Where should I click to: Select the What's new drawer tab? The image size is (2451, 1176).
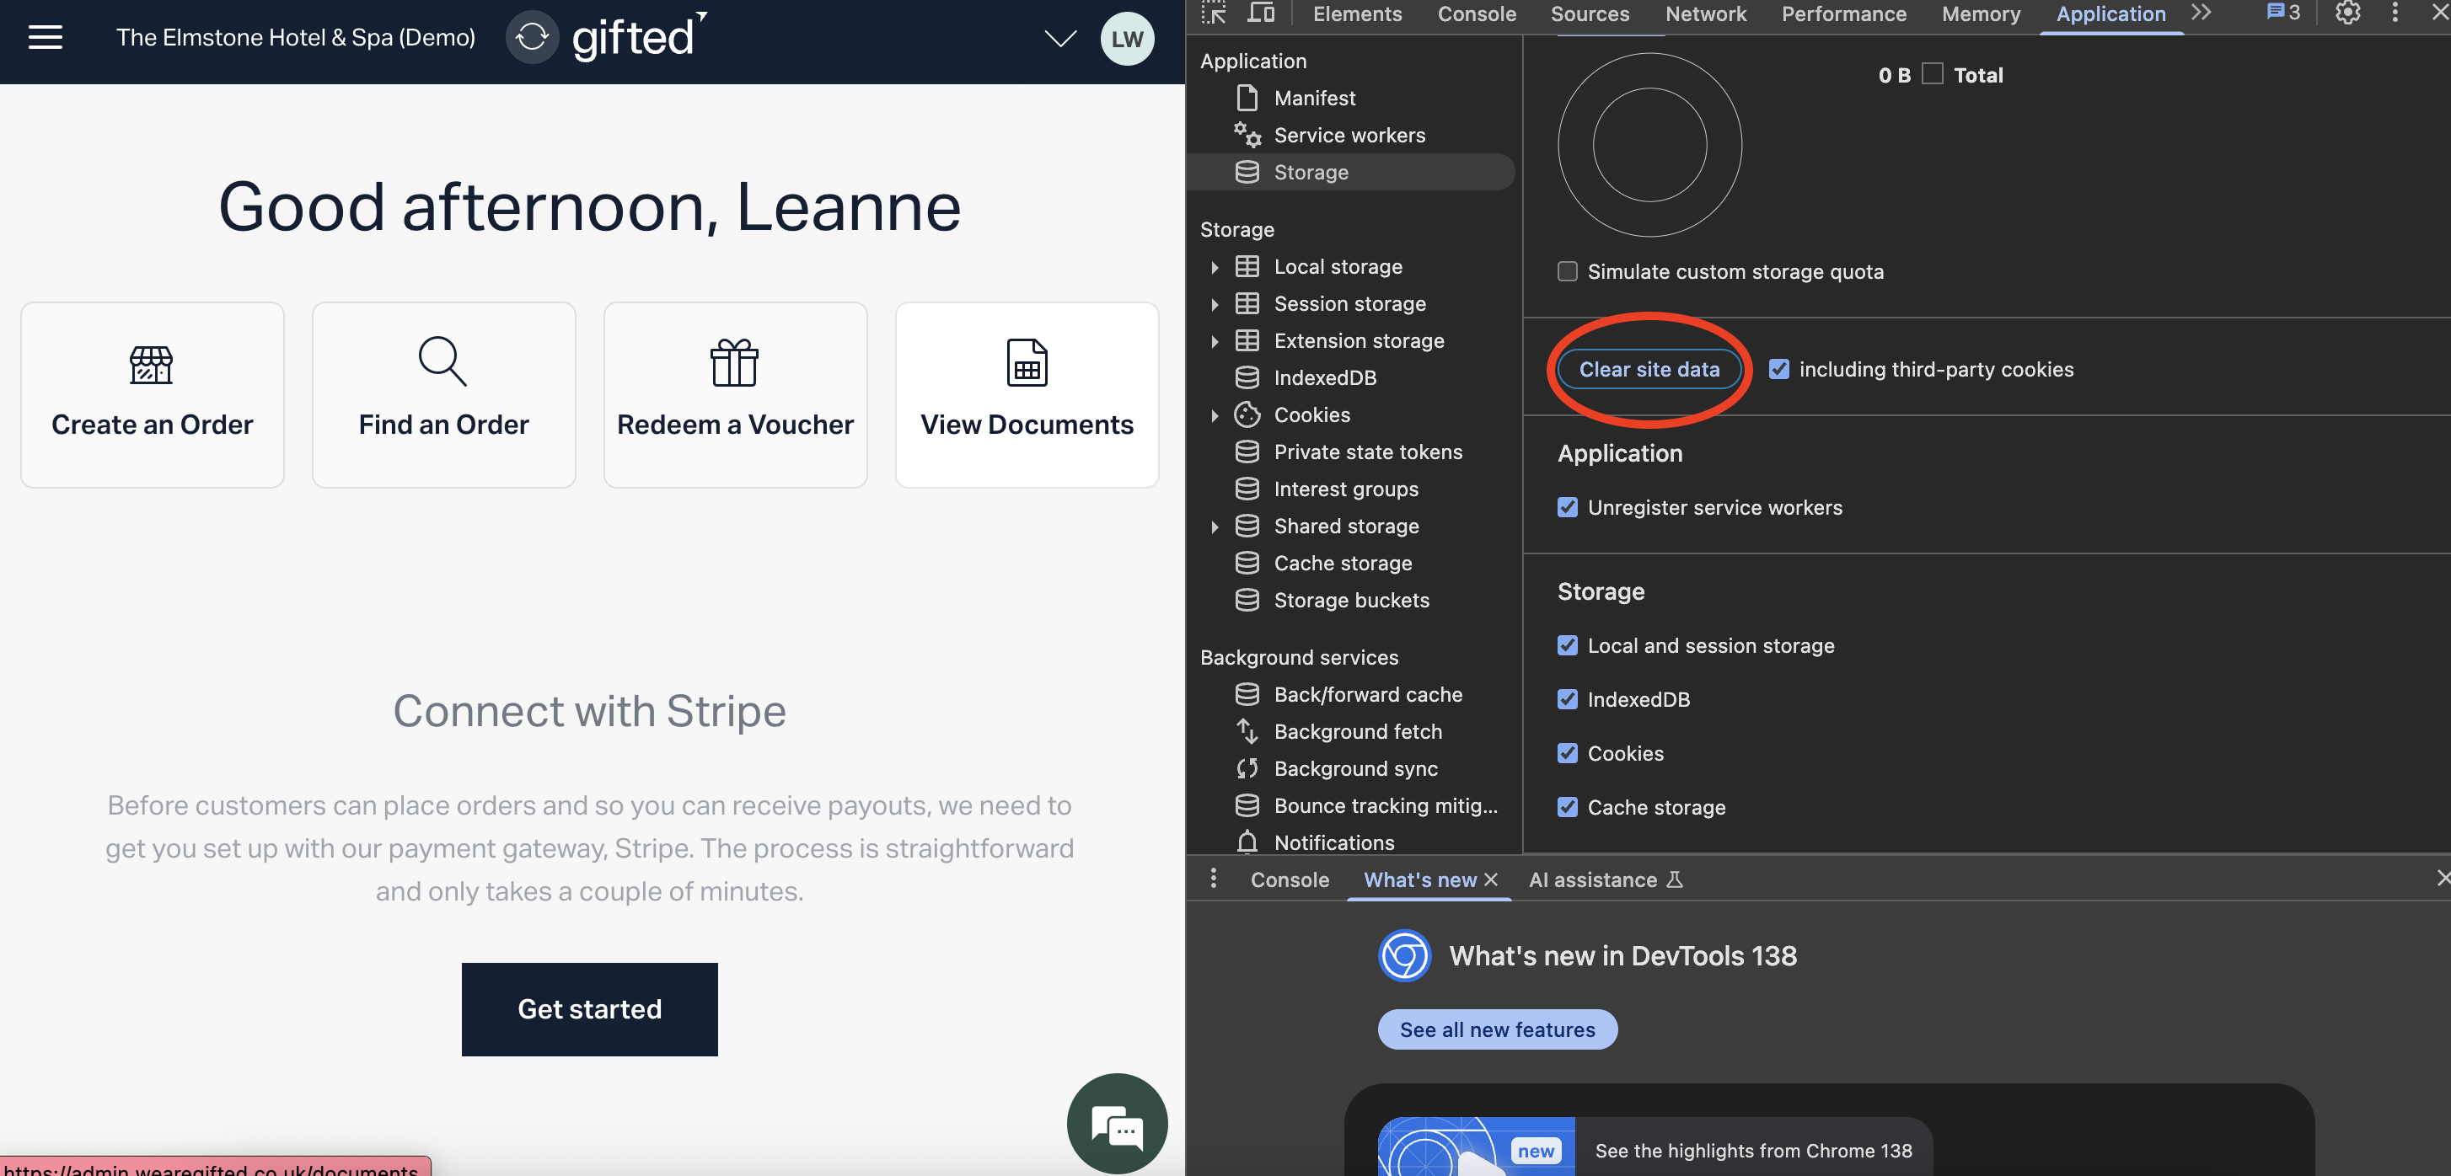click(x=1419, y=879)
